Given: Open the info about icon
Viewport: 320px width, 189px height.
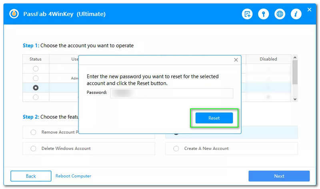Looking at the screenshot, I should (296, 14).
